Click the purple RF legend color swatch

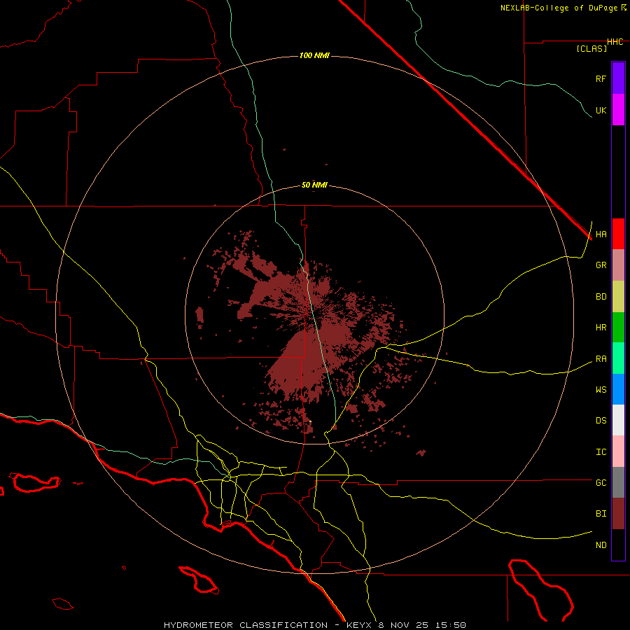(x=618, y=78)
